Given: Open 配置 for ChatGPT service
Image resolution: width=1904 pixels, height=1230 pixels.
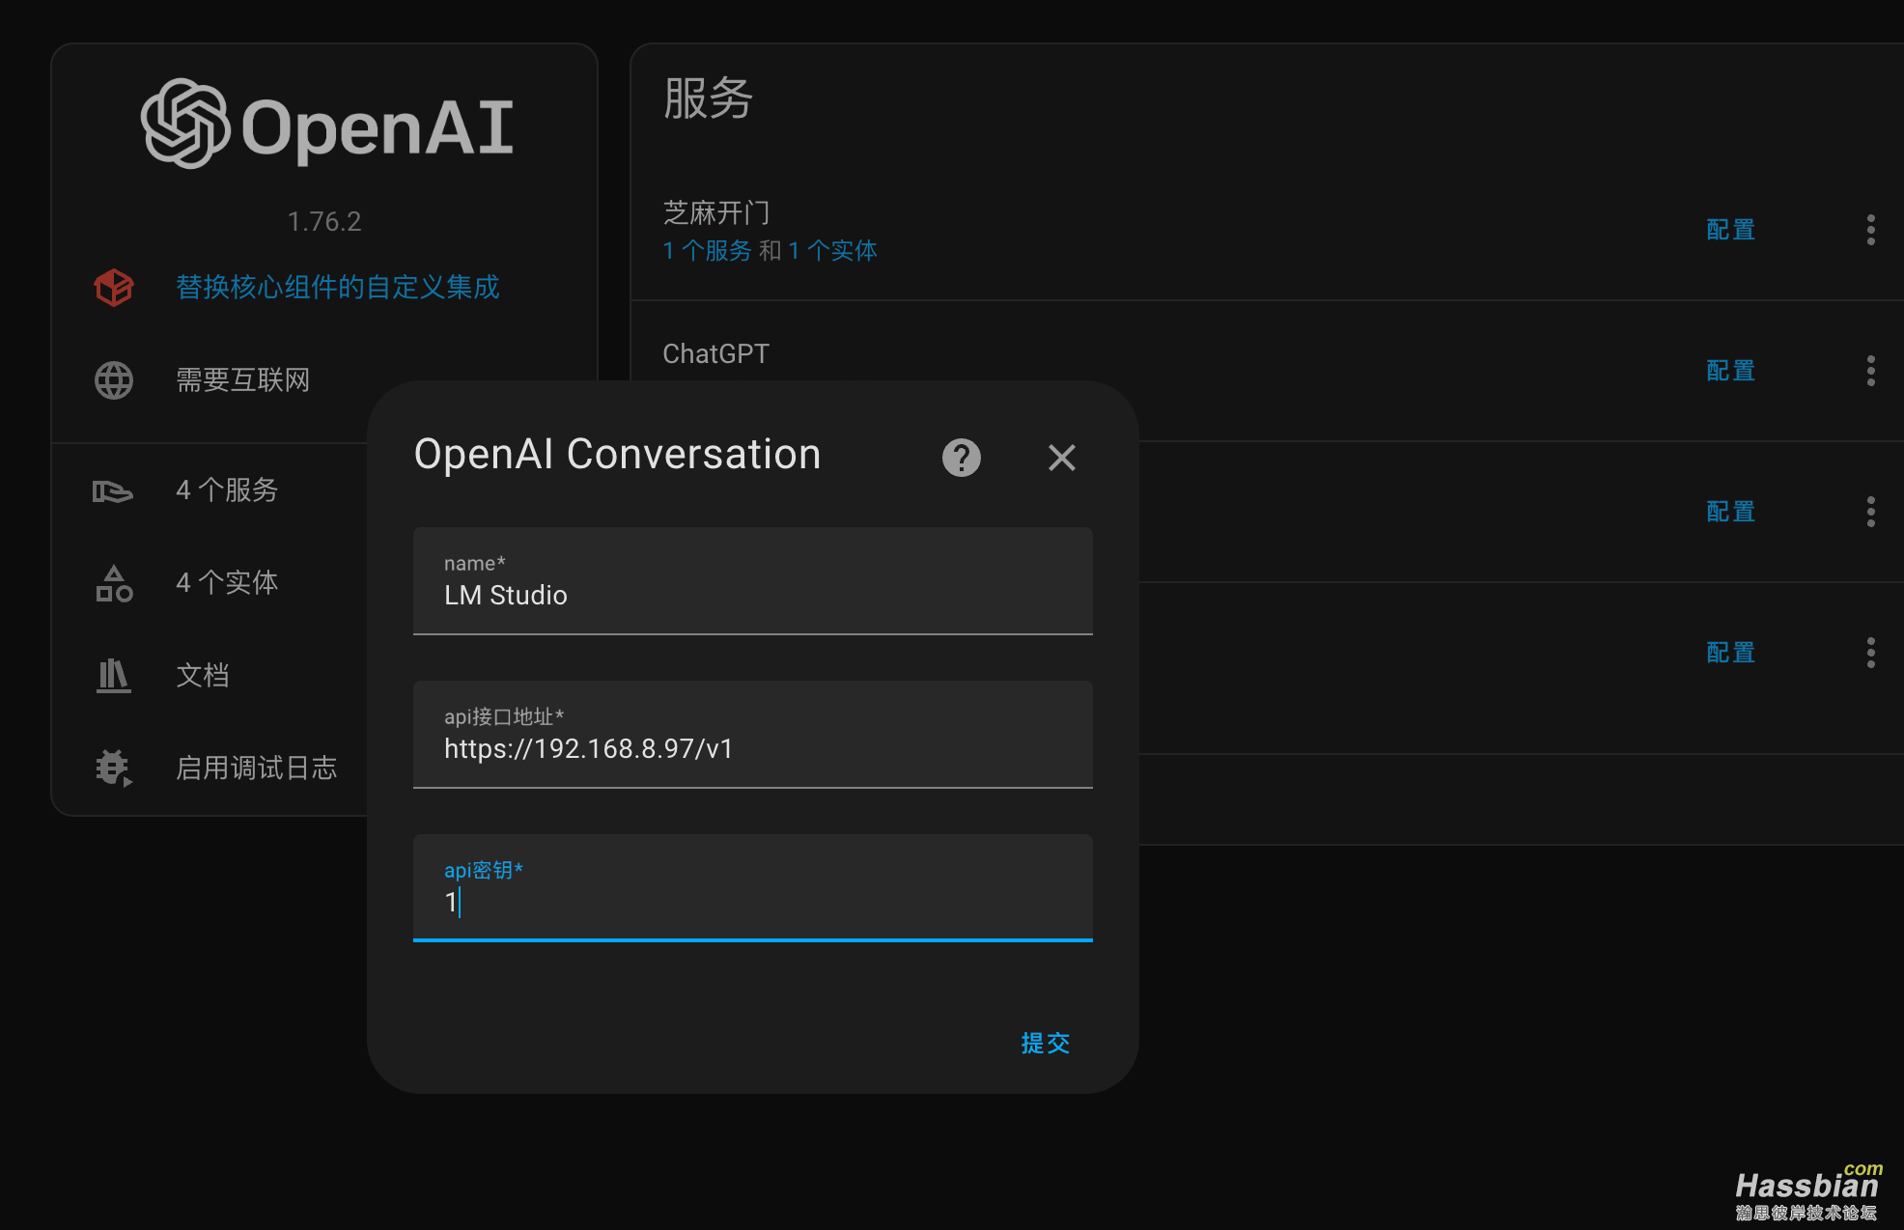Looking at the screenshot, I should (x=1730, y=371).
